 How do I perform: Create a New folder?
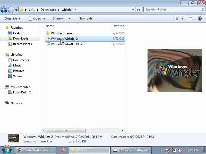pyautogui.click(x=86, y=18)
